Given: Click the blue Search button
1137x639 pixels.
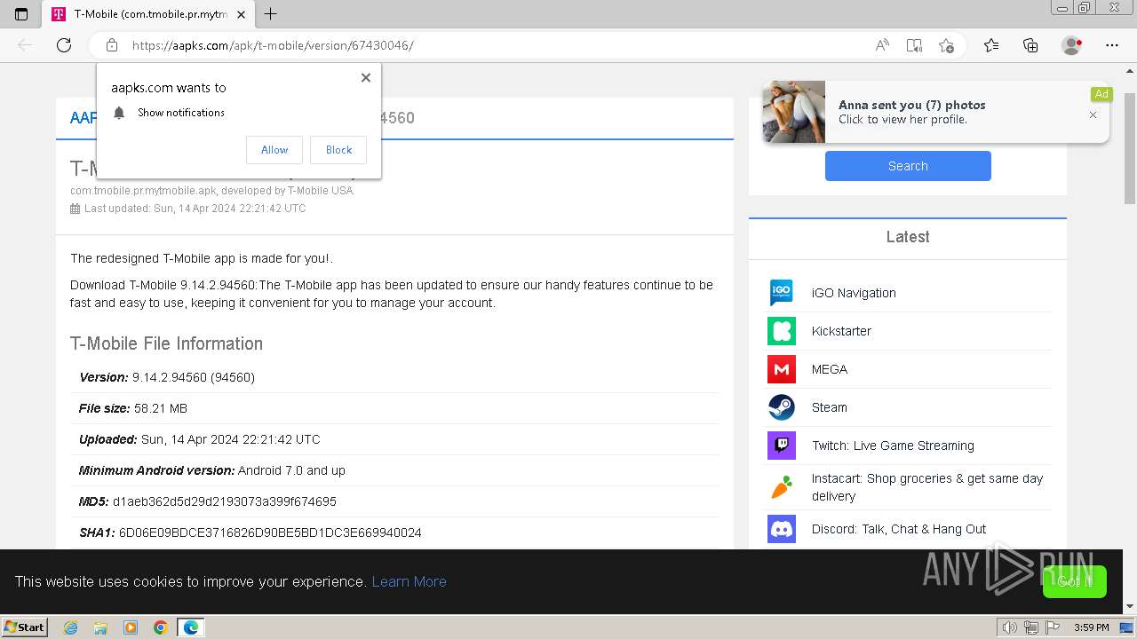Looking at the screenshot, I should point(908,166).
